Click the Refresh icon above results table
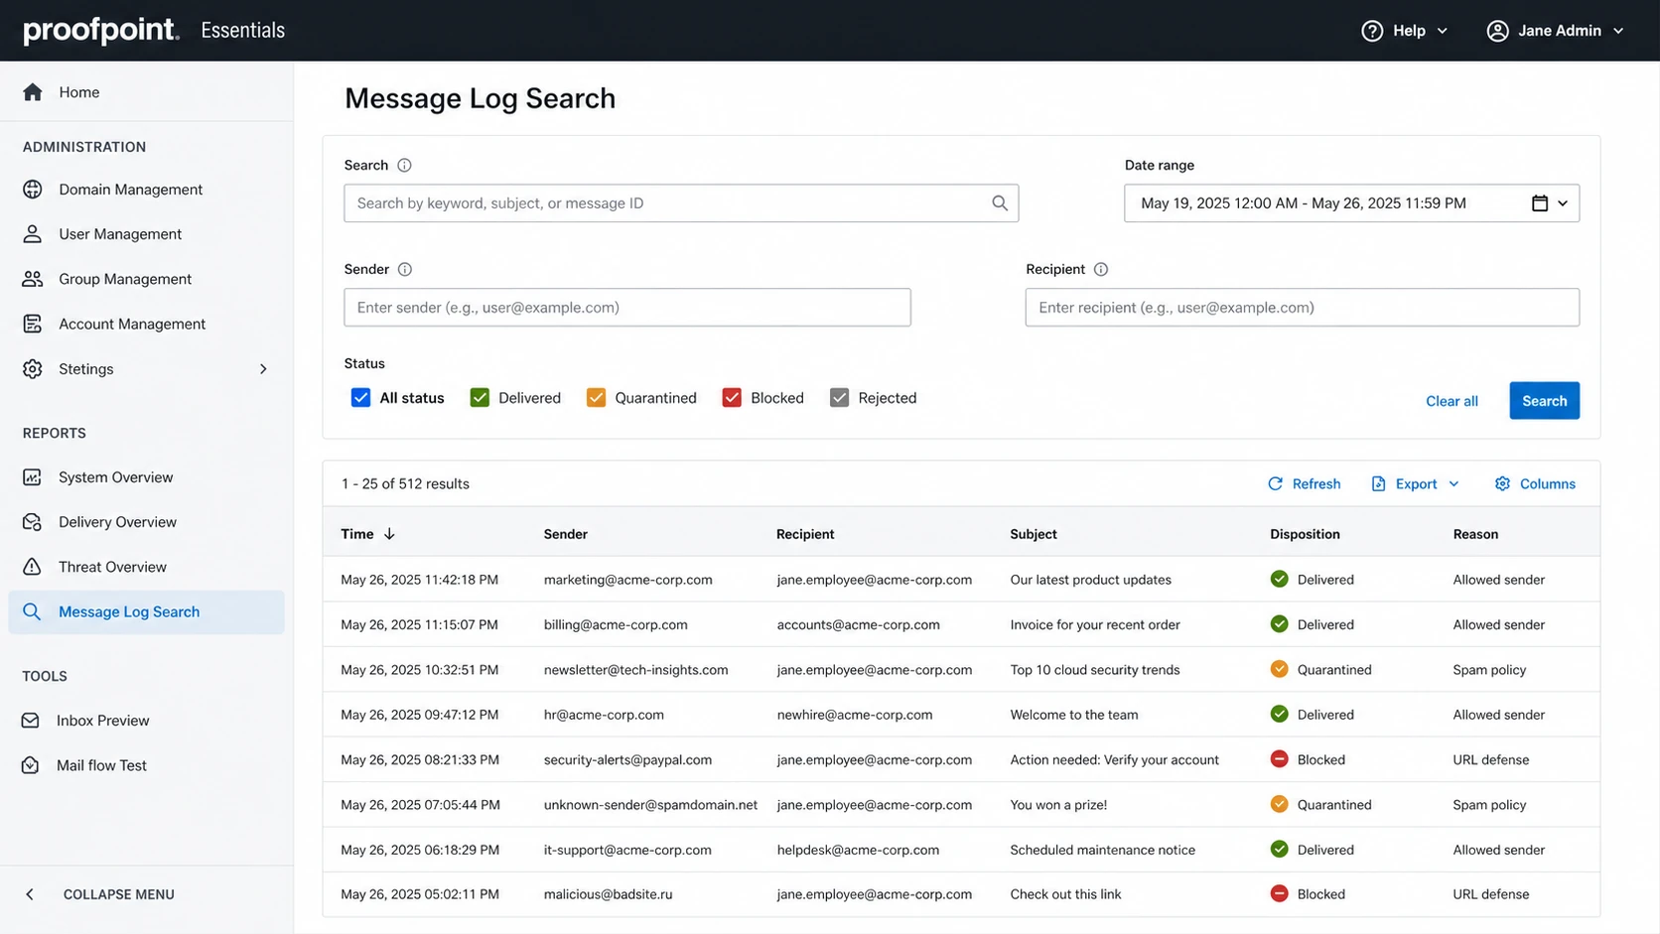The width and height of the screenshot is (1660, 934). click(1275, 483)
